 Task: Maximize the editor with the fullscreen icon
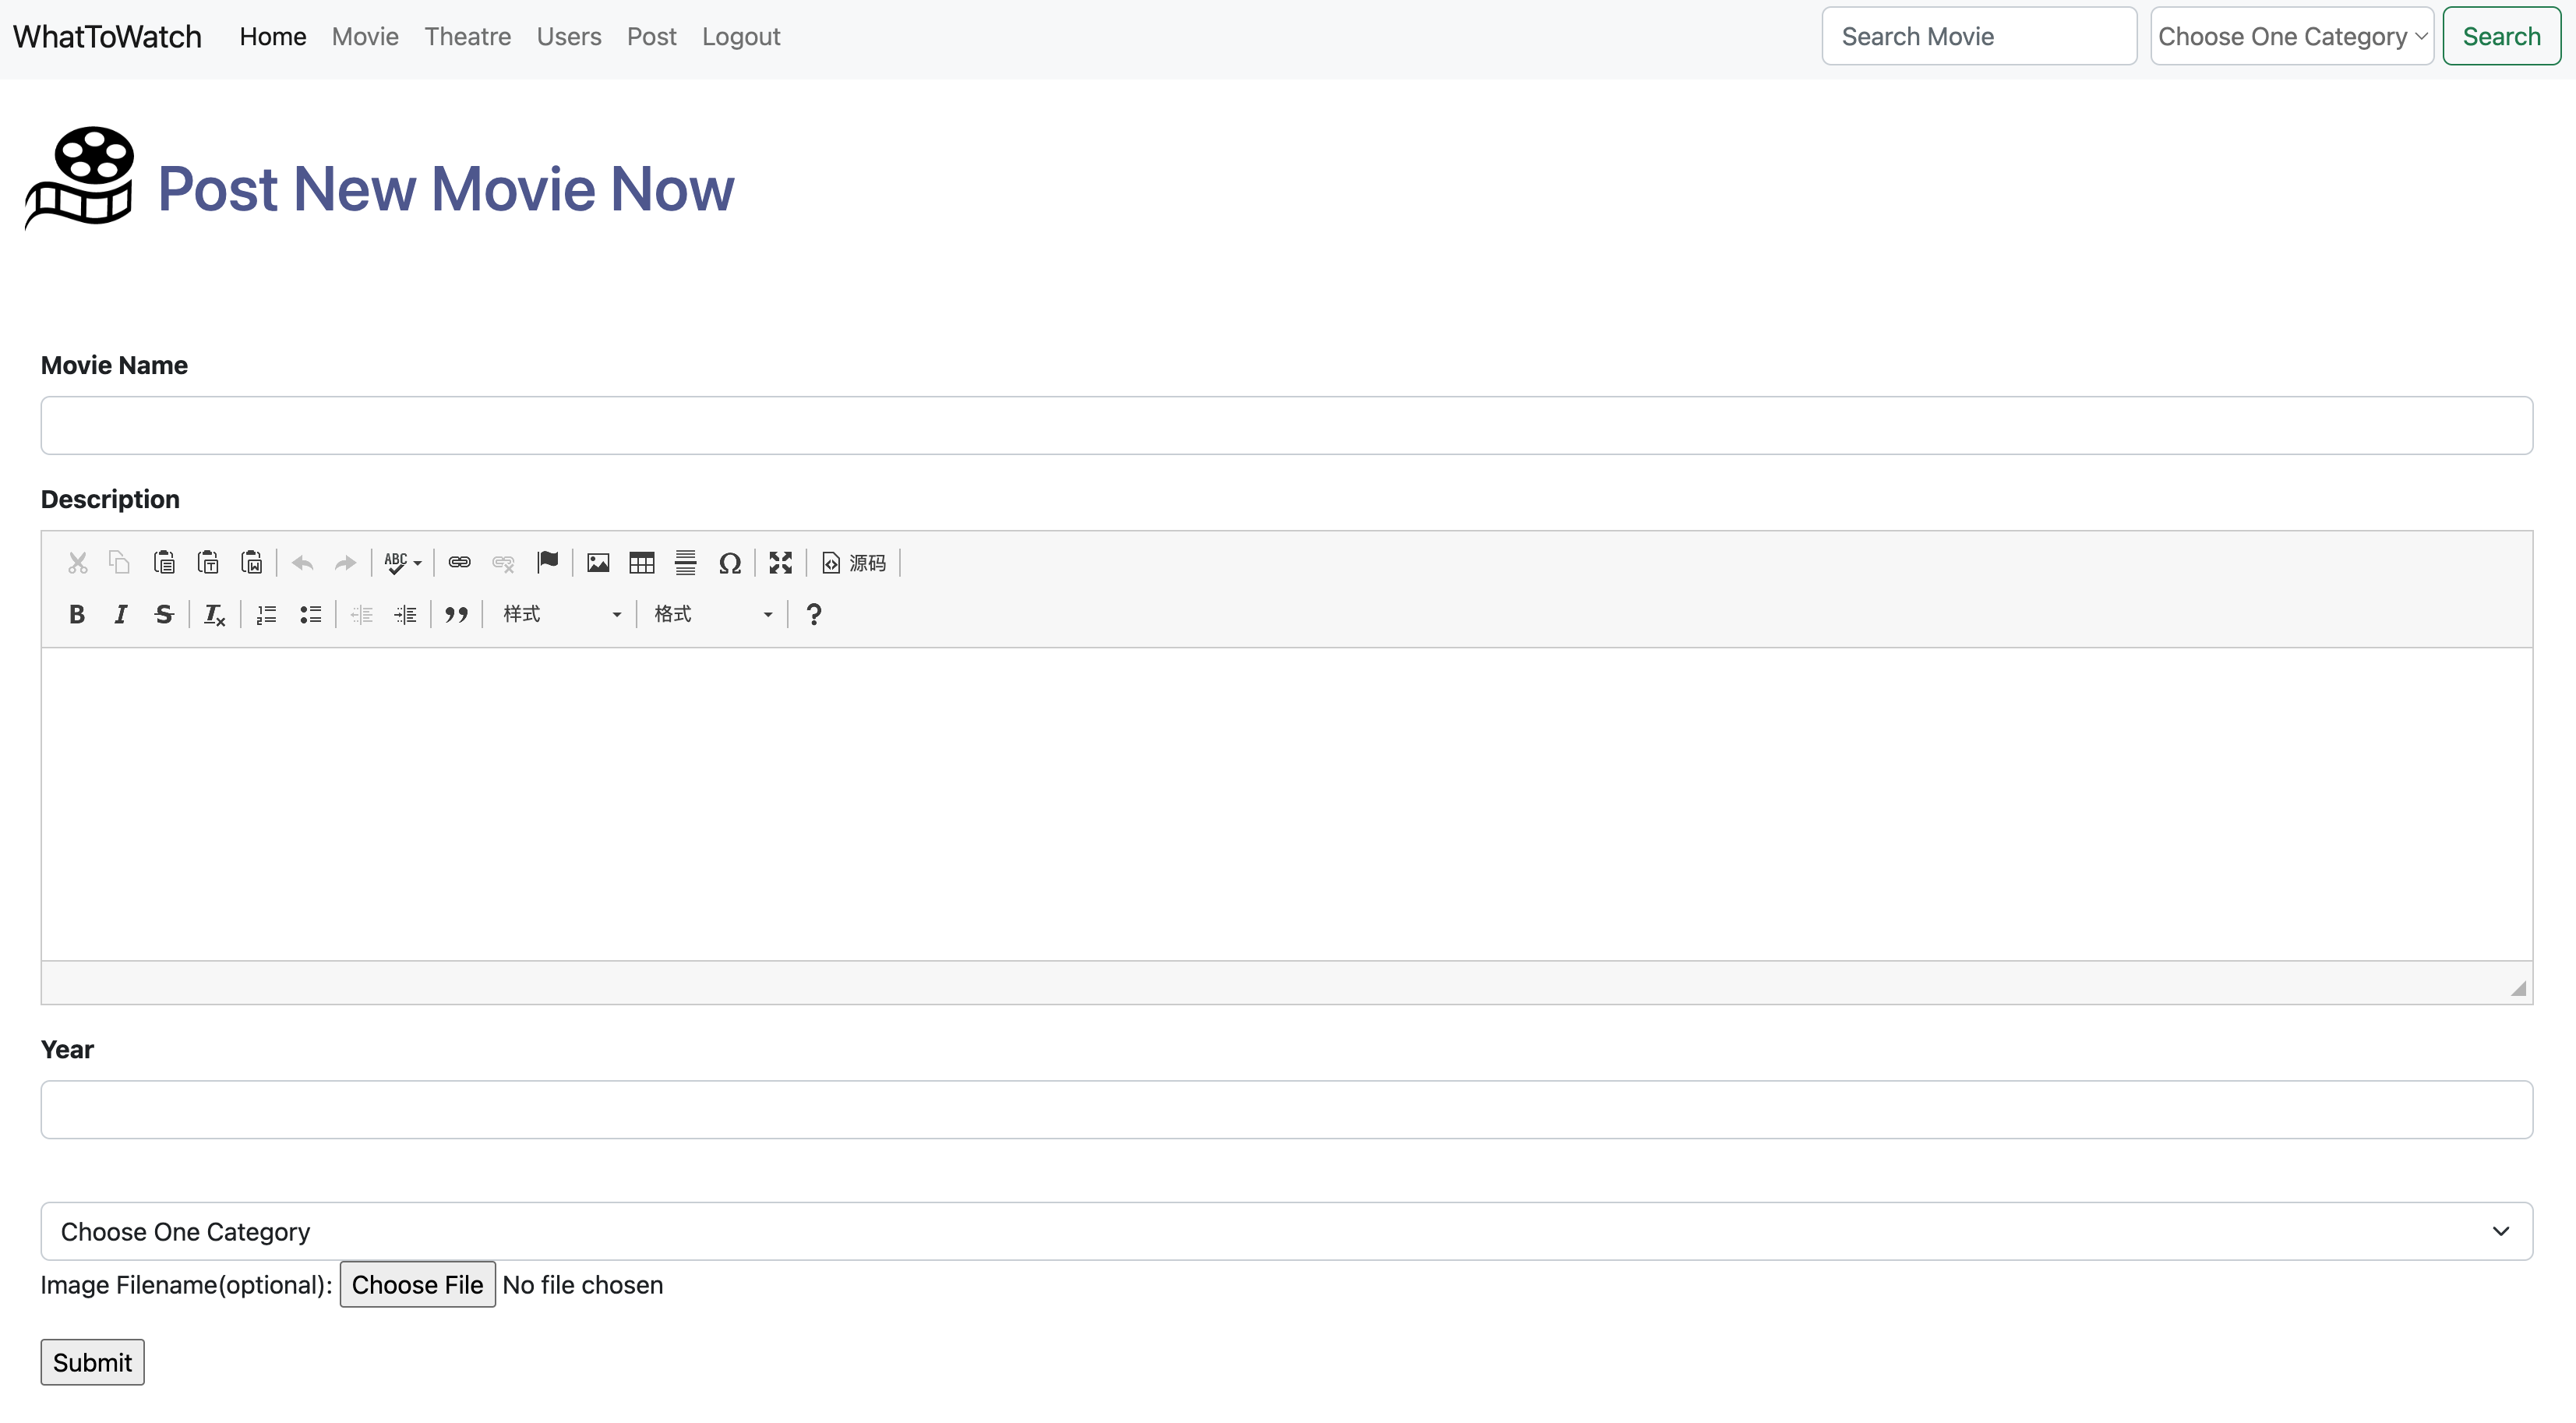(x=780, y=563)
